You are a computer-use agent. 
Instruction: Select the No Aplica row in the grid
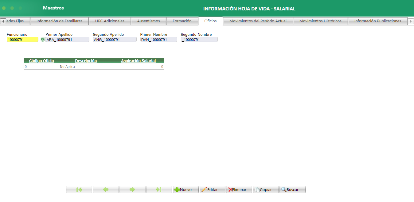pyautogui.click(x=86, y=66)
